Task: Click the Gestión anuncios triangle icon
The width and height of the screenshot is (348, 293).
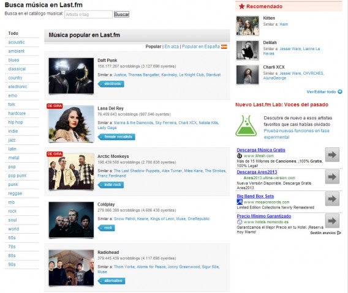Action: pos(339,232)
